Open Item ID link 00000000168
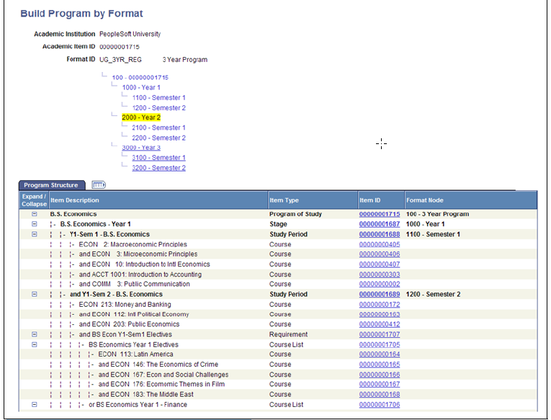551x420 pixels. coord(380,394)
